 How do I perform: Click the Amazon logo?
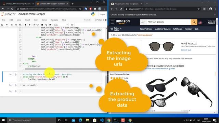click(123, 22)
